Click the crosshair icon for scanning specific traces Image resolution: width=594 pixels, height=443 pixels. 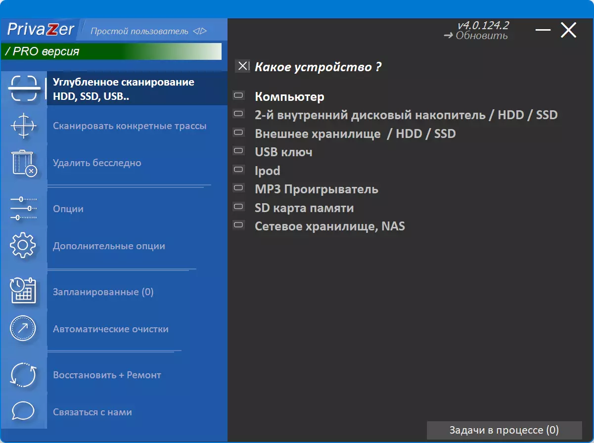pyautogui.click(x=23, y=126)
